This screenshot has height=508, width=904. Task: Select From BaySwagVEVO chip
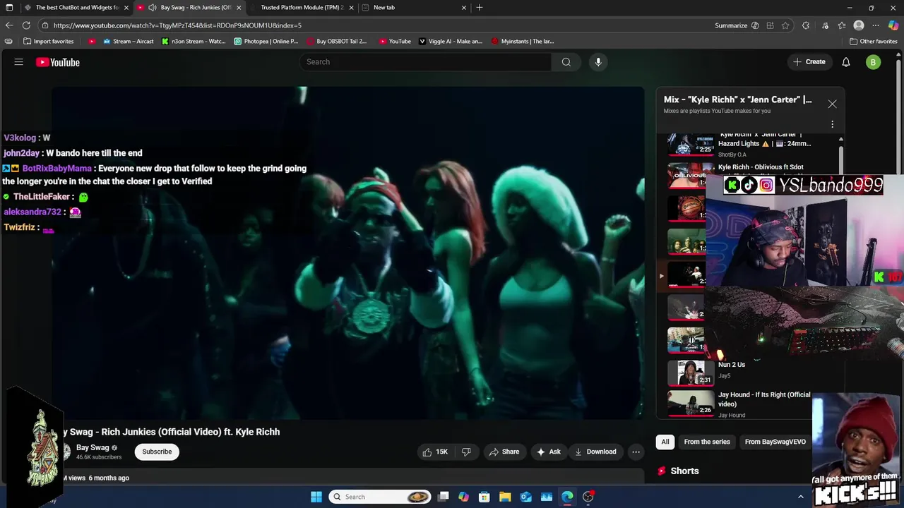tap(775, 442)
